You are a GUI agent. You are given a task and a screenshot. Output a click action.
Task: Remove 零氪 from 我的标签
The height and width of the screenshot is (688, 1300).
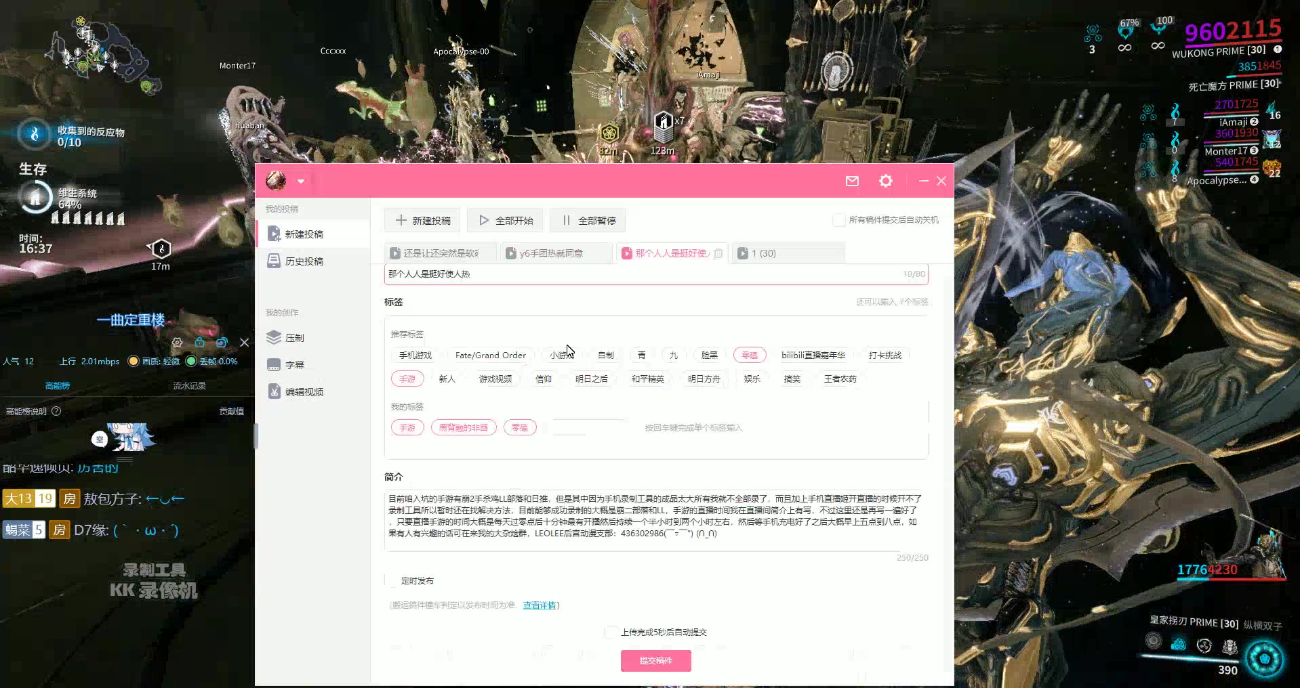coord(520,428)
